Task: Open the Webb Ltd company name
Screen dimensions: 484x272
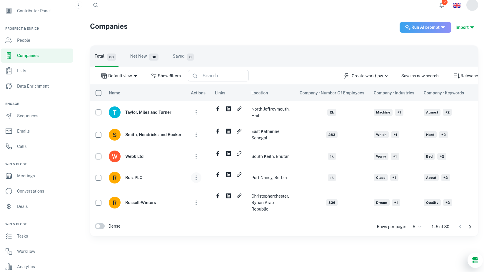Action: [134, 156]
